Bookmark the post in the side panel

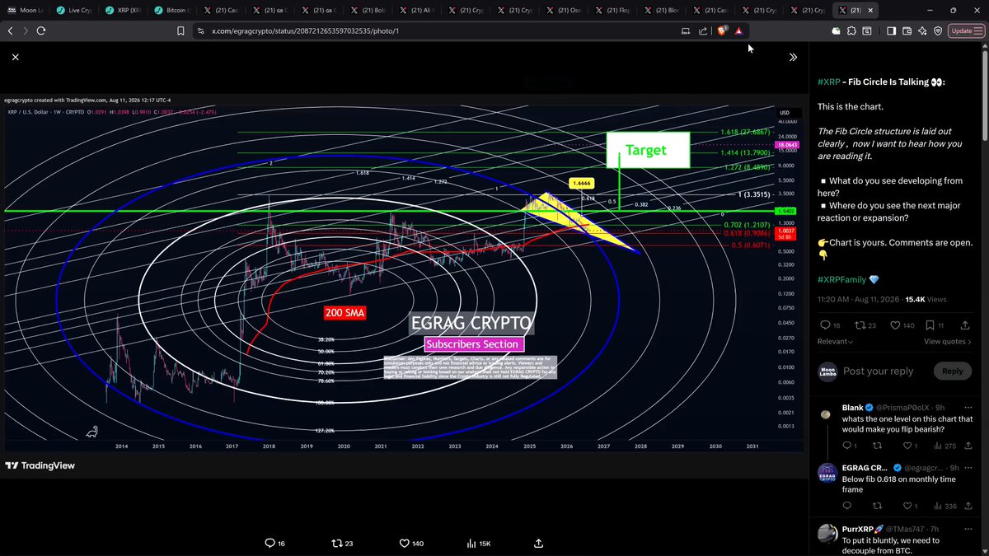934,325
